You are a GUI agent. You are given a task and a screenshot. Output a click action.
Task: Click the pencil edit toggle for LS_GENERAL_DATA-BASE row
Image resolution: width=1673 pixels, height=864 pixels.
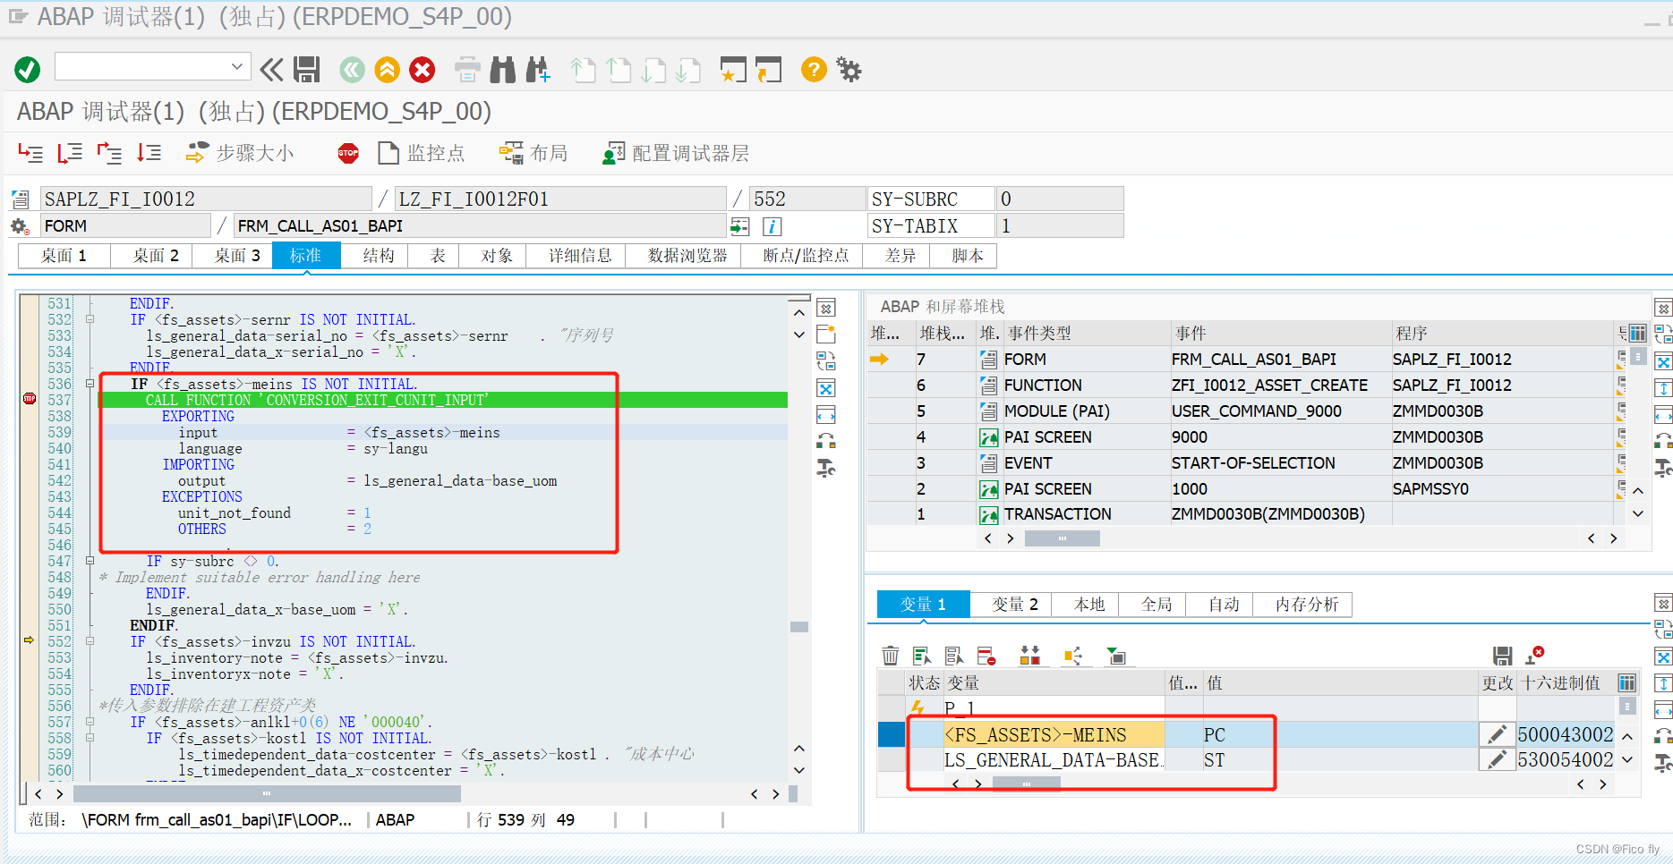(x=1497, y=758)
